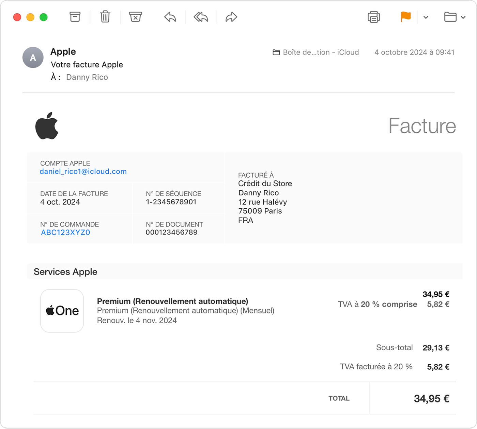477x429 pixels.
Task: Click the yellow minimize traffic light
Action: [30, 17]
